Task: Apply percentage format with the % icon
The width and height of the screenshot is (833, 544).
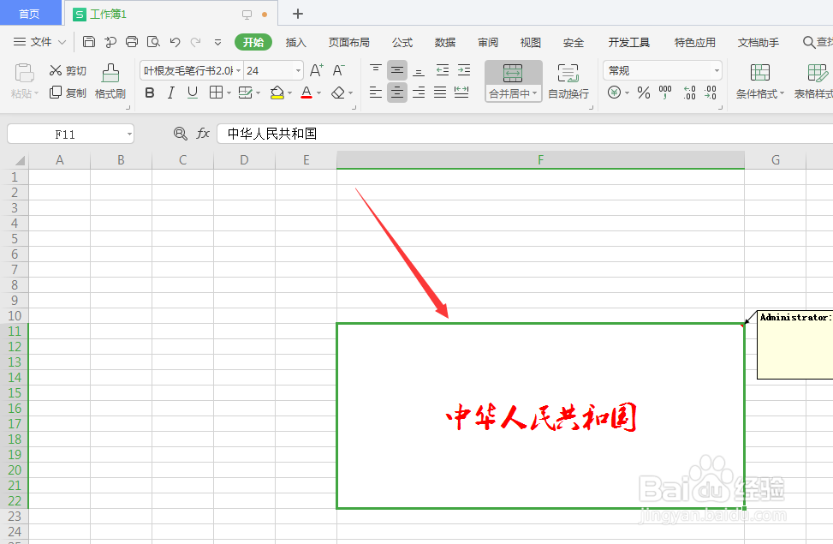Action: (x=643, y=93)
